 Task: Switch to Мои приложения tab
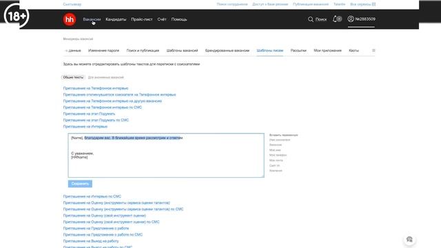point(328,50)
